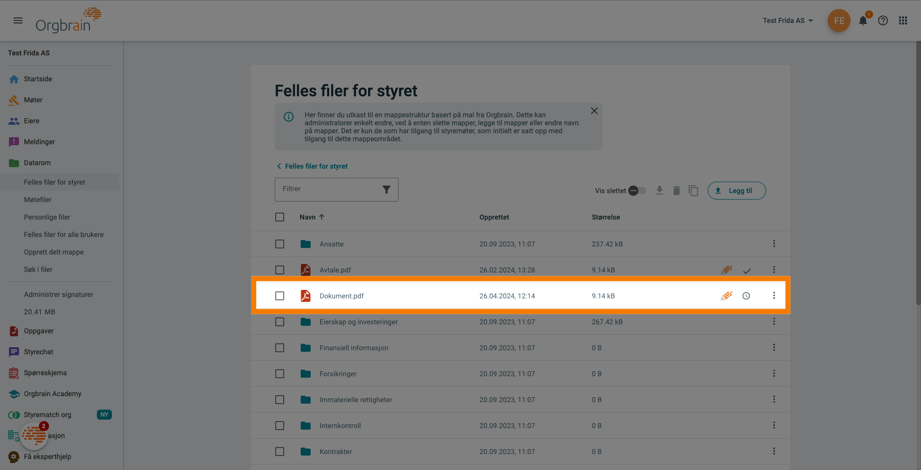Open Styrechat in the sidebar
This screenshot has height=470, width=921.
(x=38, y=352)
